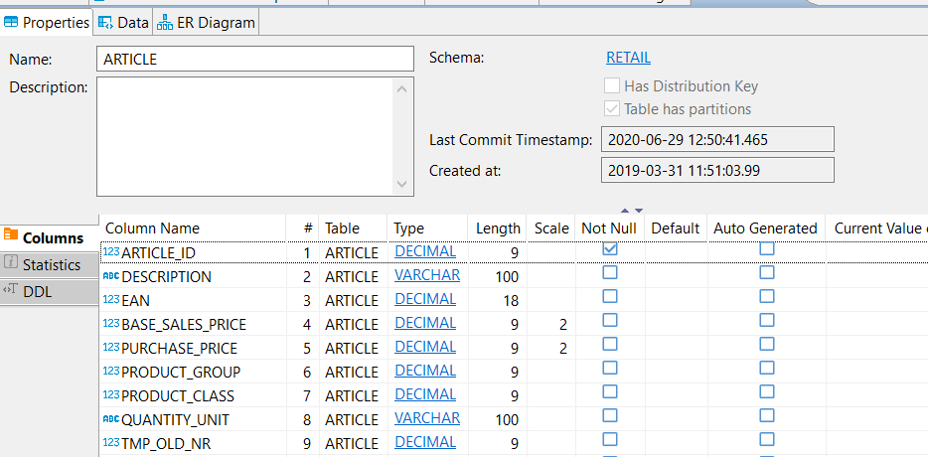Screen dimensions: 928x457
Task: Click the Scale column header
Action: coord(551,228)
